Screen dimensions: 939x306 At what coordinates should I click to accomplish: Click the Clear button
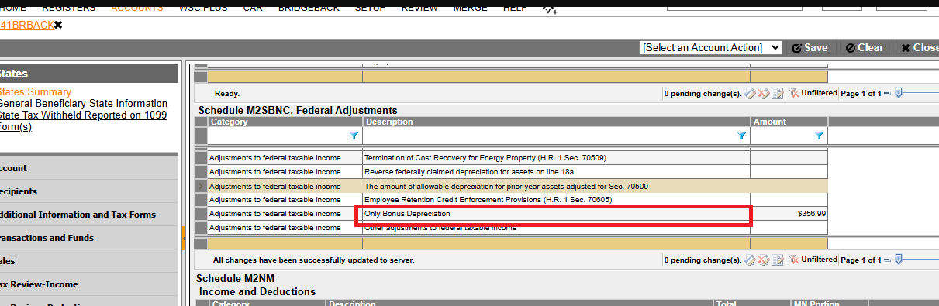point(865,47)
